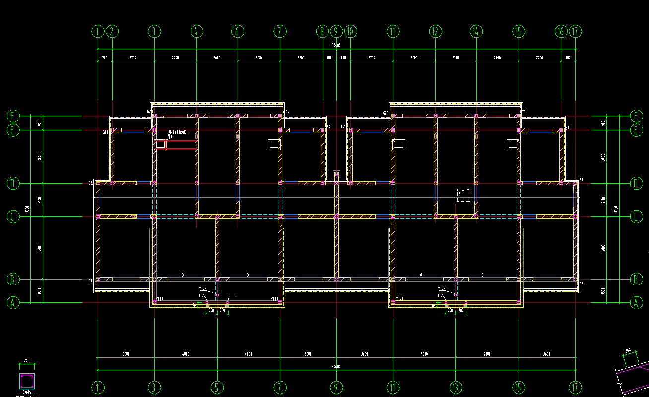The image size is (649, 397).
Task: Select axis bubble 1 in the bottom grid row
Action: point(98,387)
